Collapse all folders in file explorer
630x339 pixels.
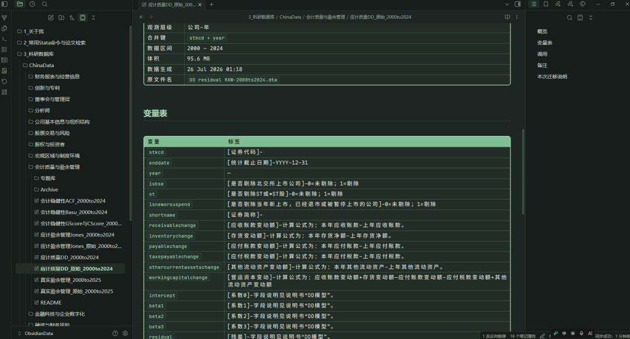point(93,18)
